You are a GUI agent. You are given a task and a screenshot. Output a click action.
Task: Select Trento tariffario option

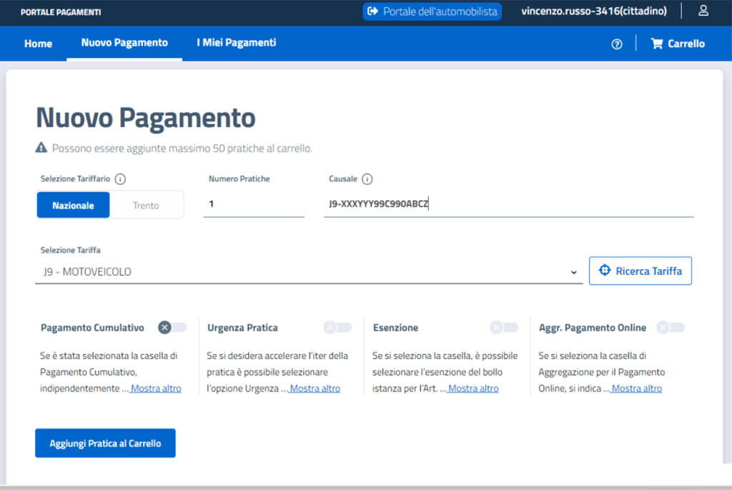(146, 205)
